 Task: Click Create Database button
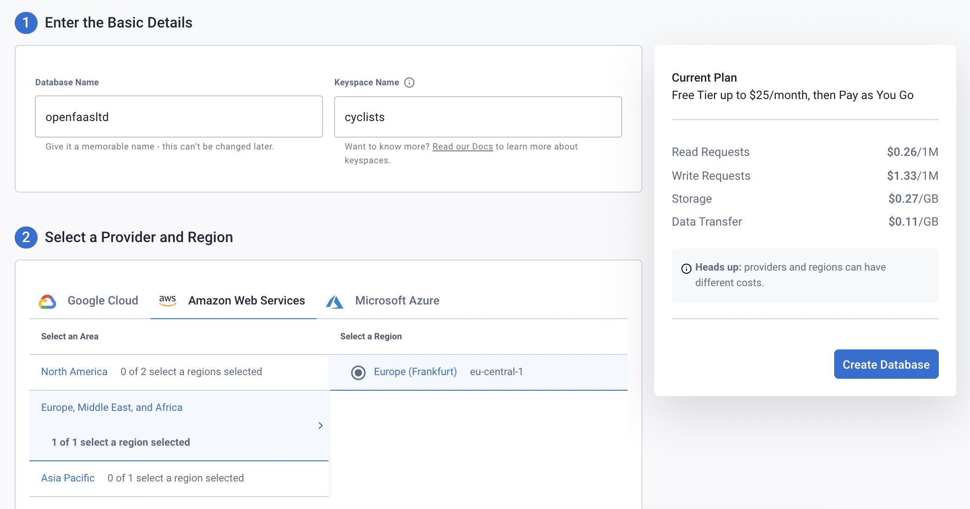pyautogui.click(x=886, y=364)
